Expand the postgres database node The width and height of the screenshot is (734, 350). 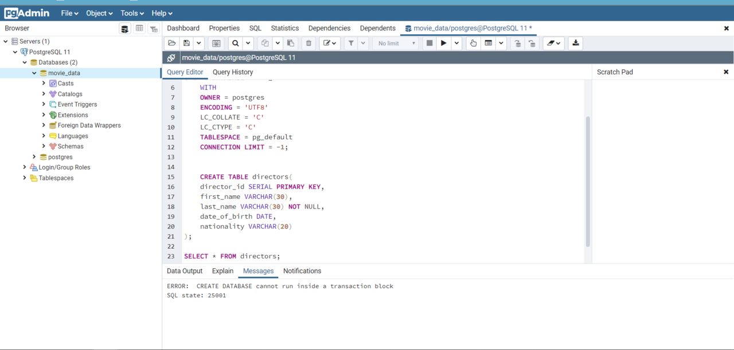pyautogui.click(x=34, y=157)
